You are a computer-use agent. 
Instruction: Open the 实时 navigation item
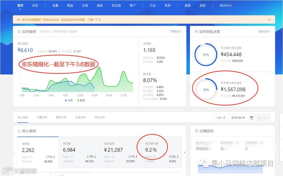pos(35,6)
